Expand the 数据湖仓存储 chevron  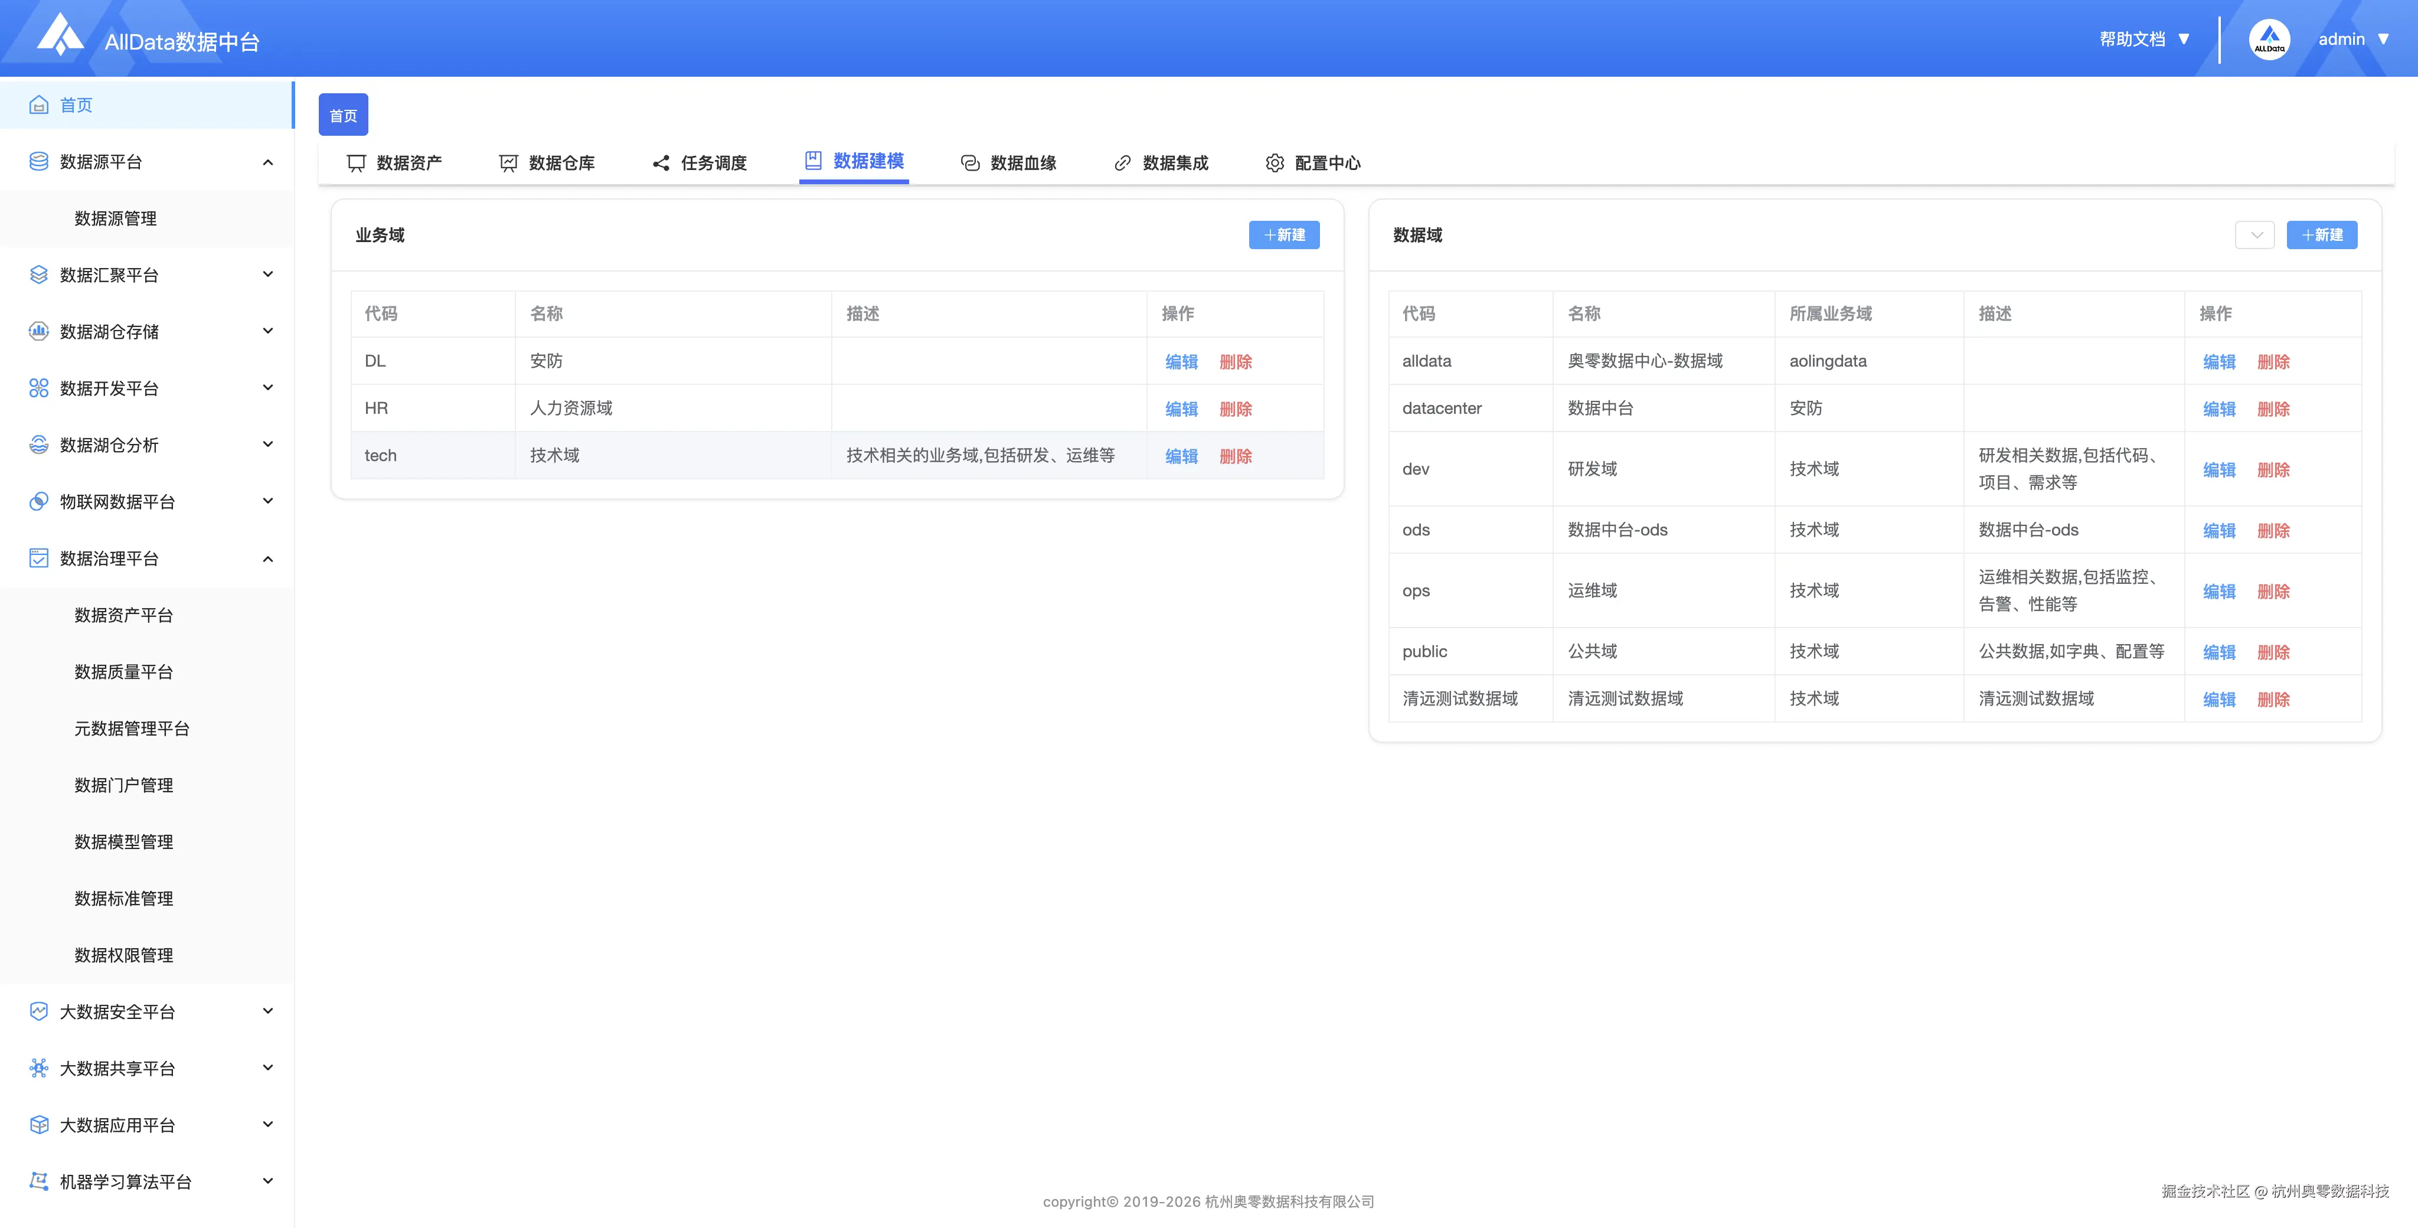point(267,331)
